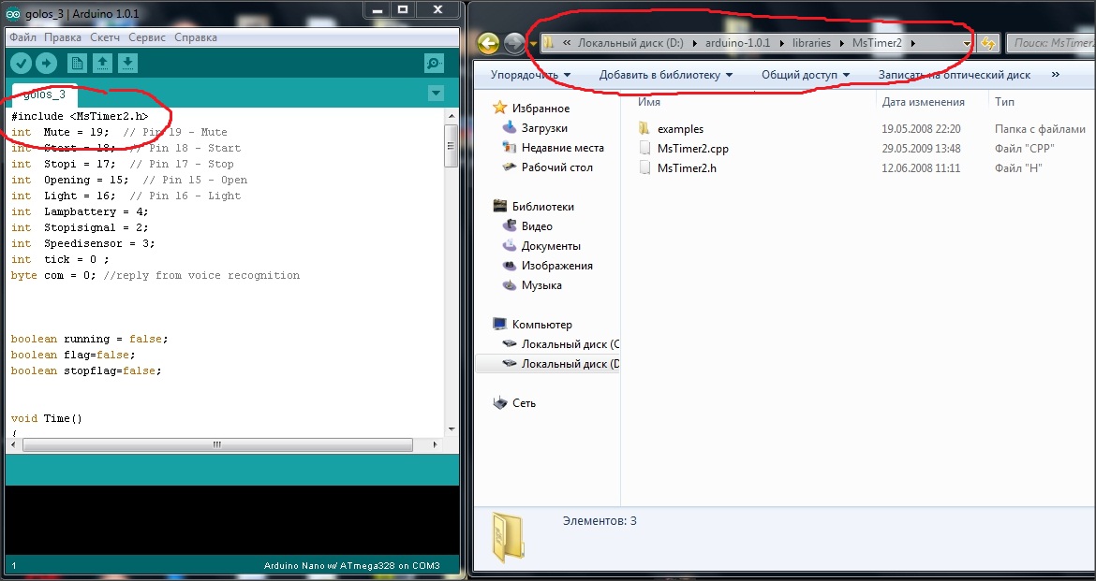Image resolution: width=1096 pixels, height=581 pixels.
Task: Click the horizontal scrollbar in code editor
Action: [215, 445]
